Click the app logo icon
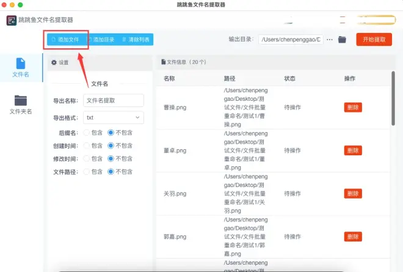The height and width of the screenshot is (272, 403). (12, 20)
